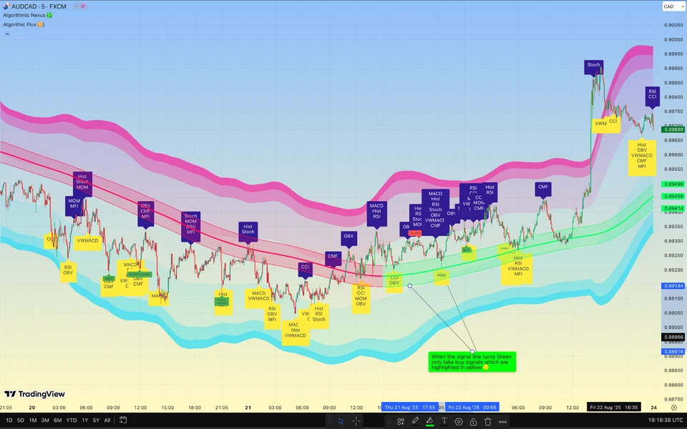Select the pencil drawing tool

(x=415, y=420)
